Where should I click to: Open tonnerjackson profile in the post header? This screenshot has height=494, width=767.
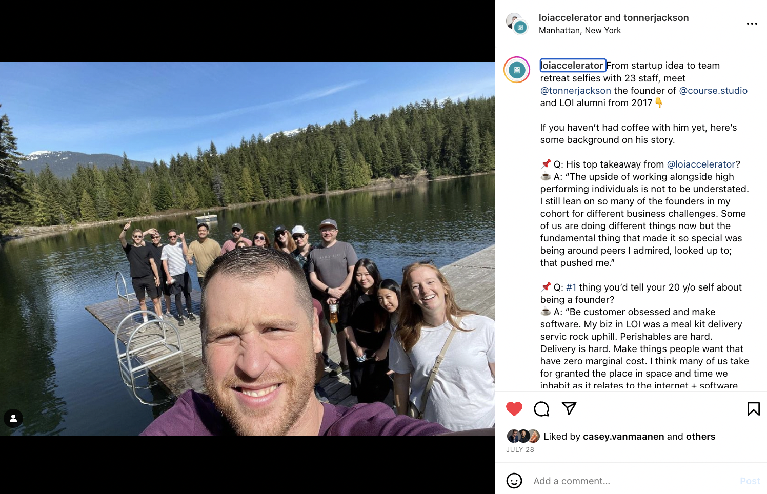tap(656, 18)
